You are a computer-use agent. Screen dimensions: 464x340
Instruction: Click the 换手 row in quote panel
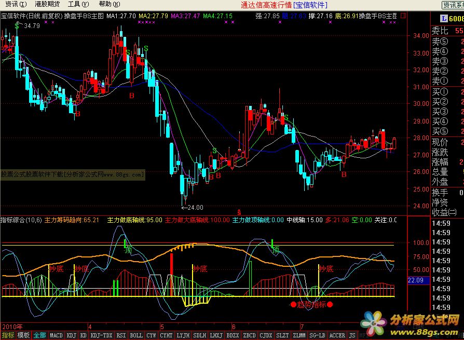pos(447,193)
